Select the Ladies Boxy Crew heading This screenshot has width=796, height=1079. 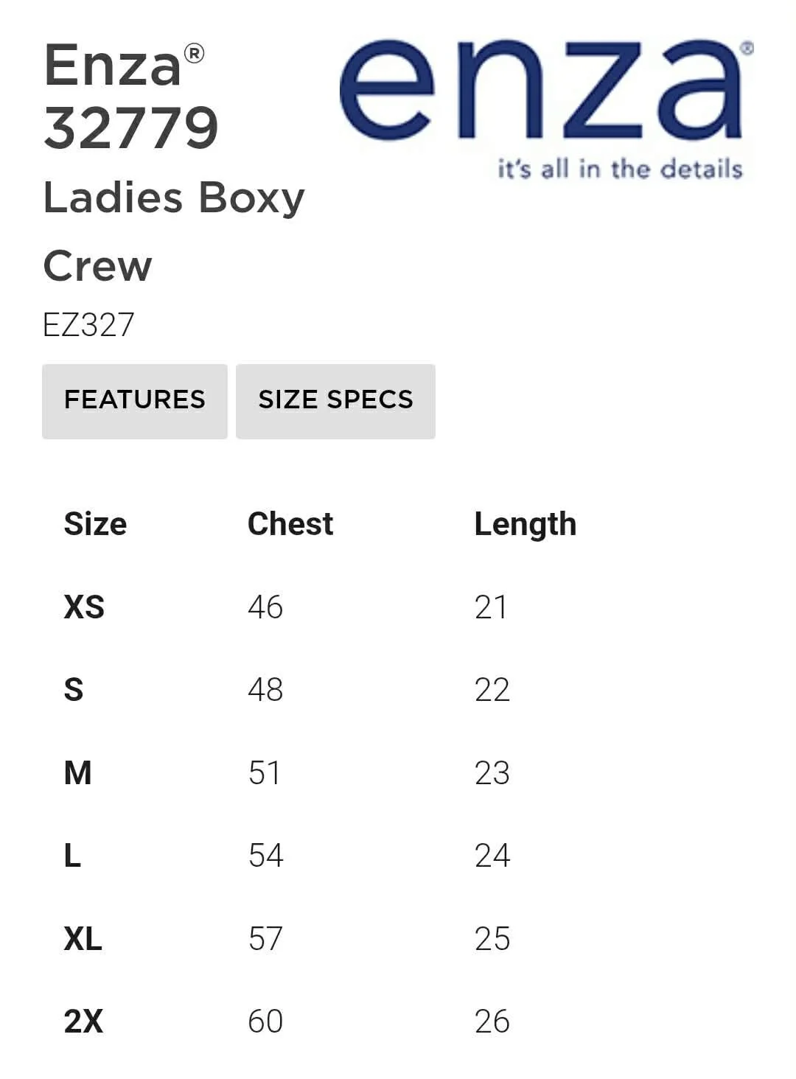coord(174,231)
